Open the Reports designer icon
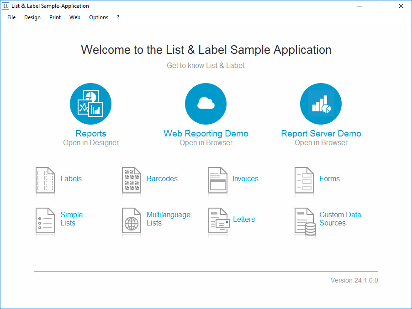Screen dimensions: 412x309 pos(90,104)
